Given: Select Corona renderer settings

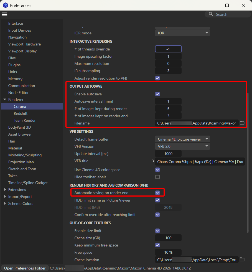Looking at the screenshot, I should [x=32, y=106].
